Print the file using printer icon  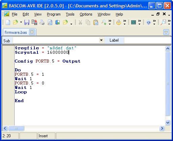click(x=42, y=22)
